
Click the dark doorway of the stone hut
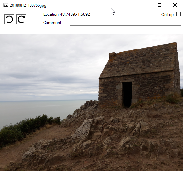(127, 94)
